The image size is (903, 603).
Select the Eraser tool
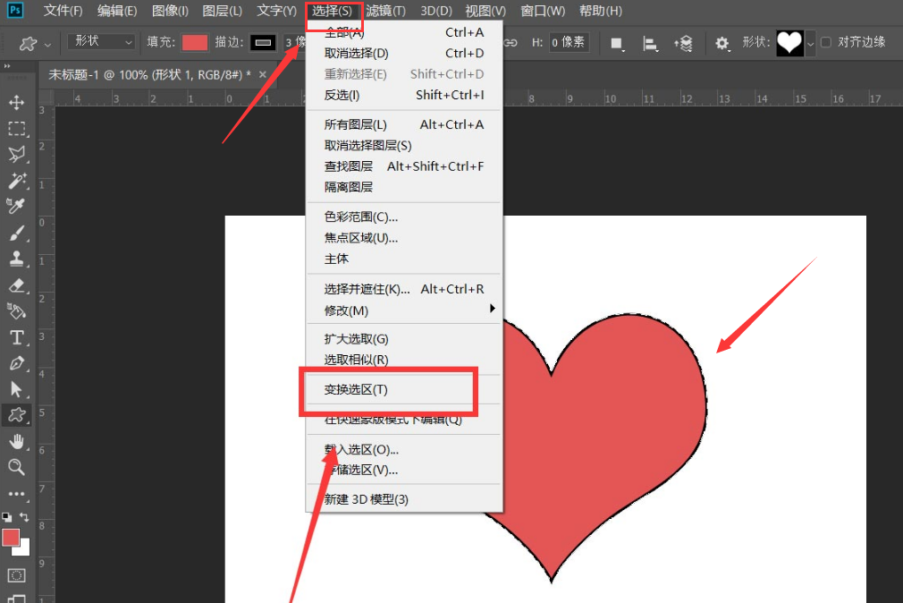click(16, 285)
